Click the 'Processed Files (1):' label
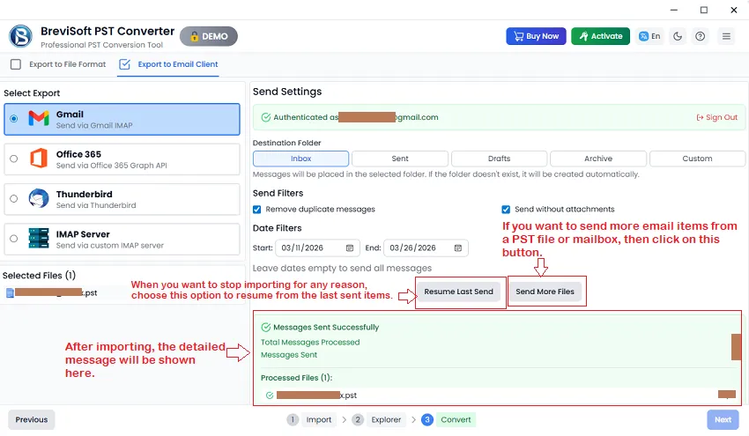The image size is (749, 436). click(296, 378)
